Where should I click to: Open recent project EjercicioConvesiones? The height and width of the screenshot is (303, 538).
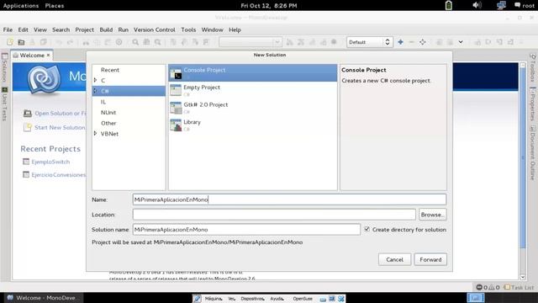58,174
